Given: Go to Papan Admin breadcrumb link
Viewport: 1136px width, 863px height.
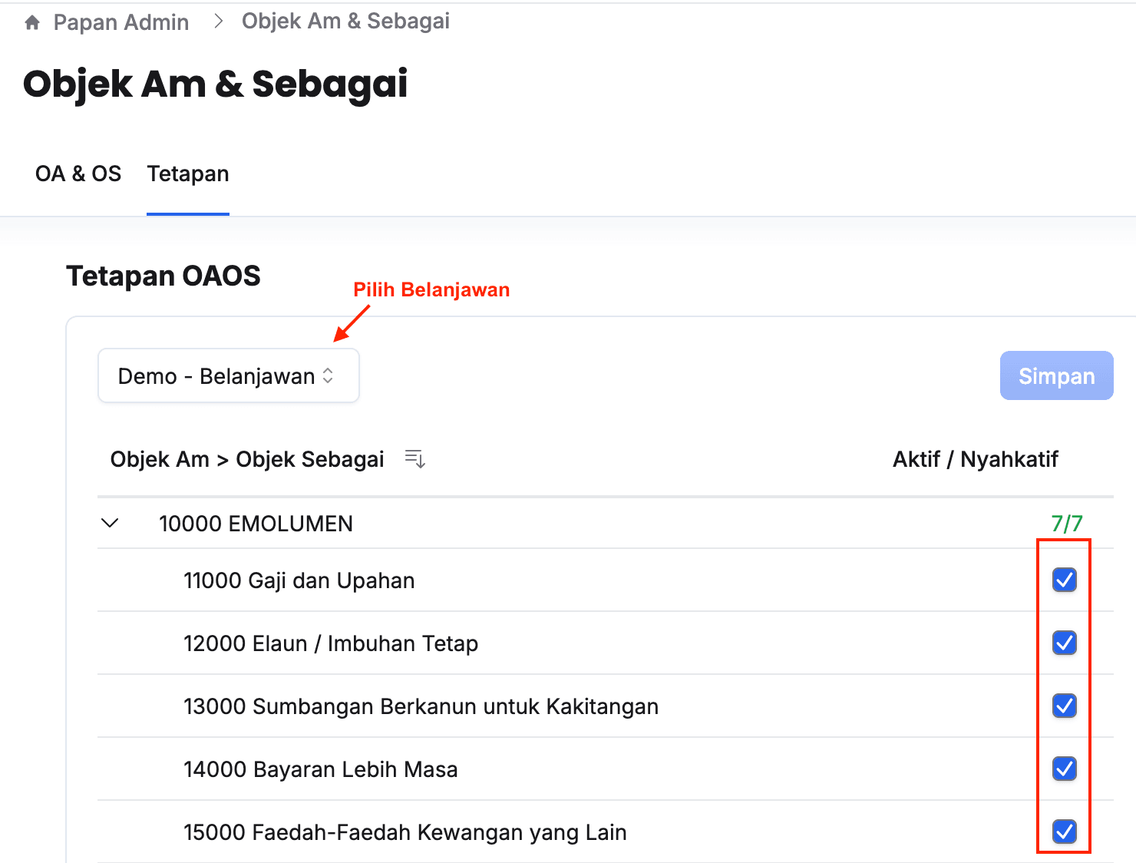Looking at the screenshot, I should pos(121,23).
